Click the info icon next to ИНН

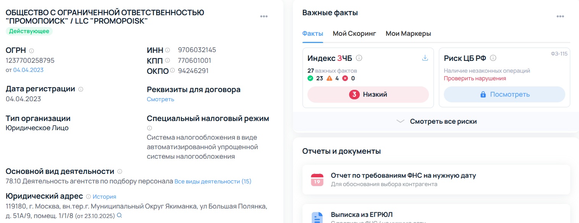tap(167, 50)
